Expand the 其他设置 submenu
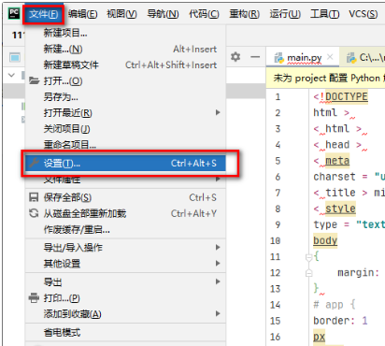The height and width of the screenshot is (346, 385). pos(125,264)
